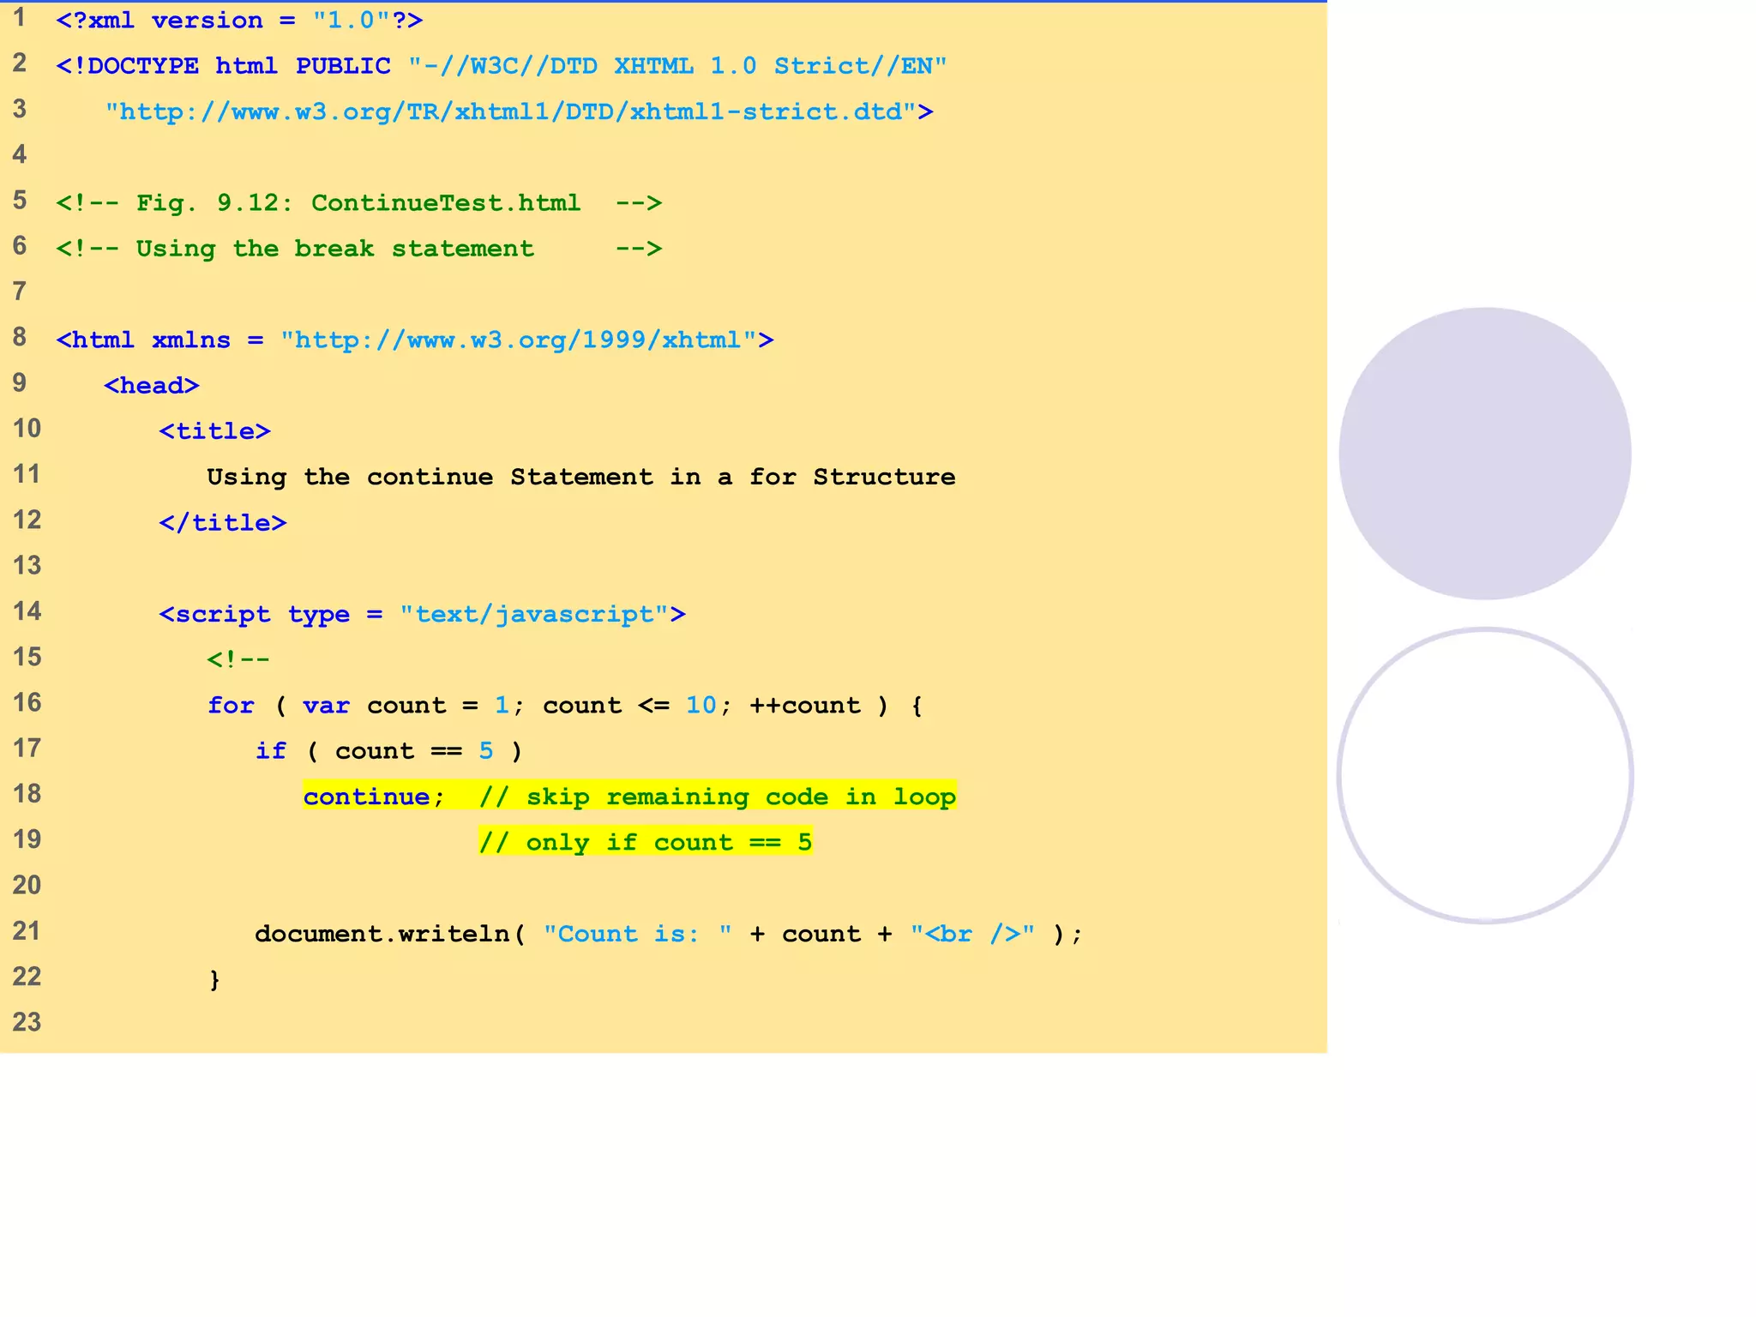Select the DOCTYPE html PUBLIC declaration line
This screenshot has width=1756, height=1317.
(502, 66)
